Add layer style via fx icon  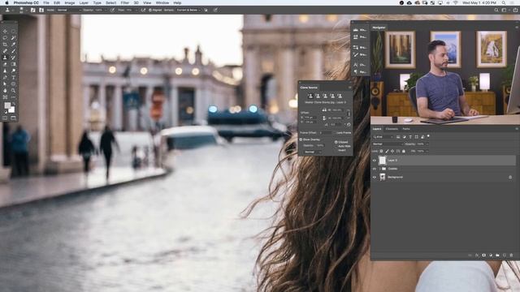tap(477, 255)
